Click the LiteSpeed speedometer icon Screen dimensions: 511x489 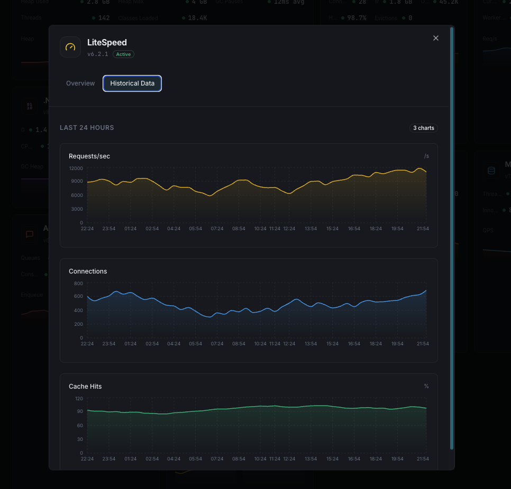[x=70, y=47]
